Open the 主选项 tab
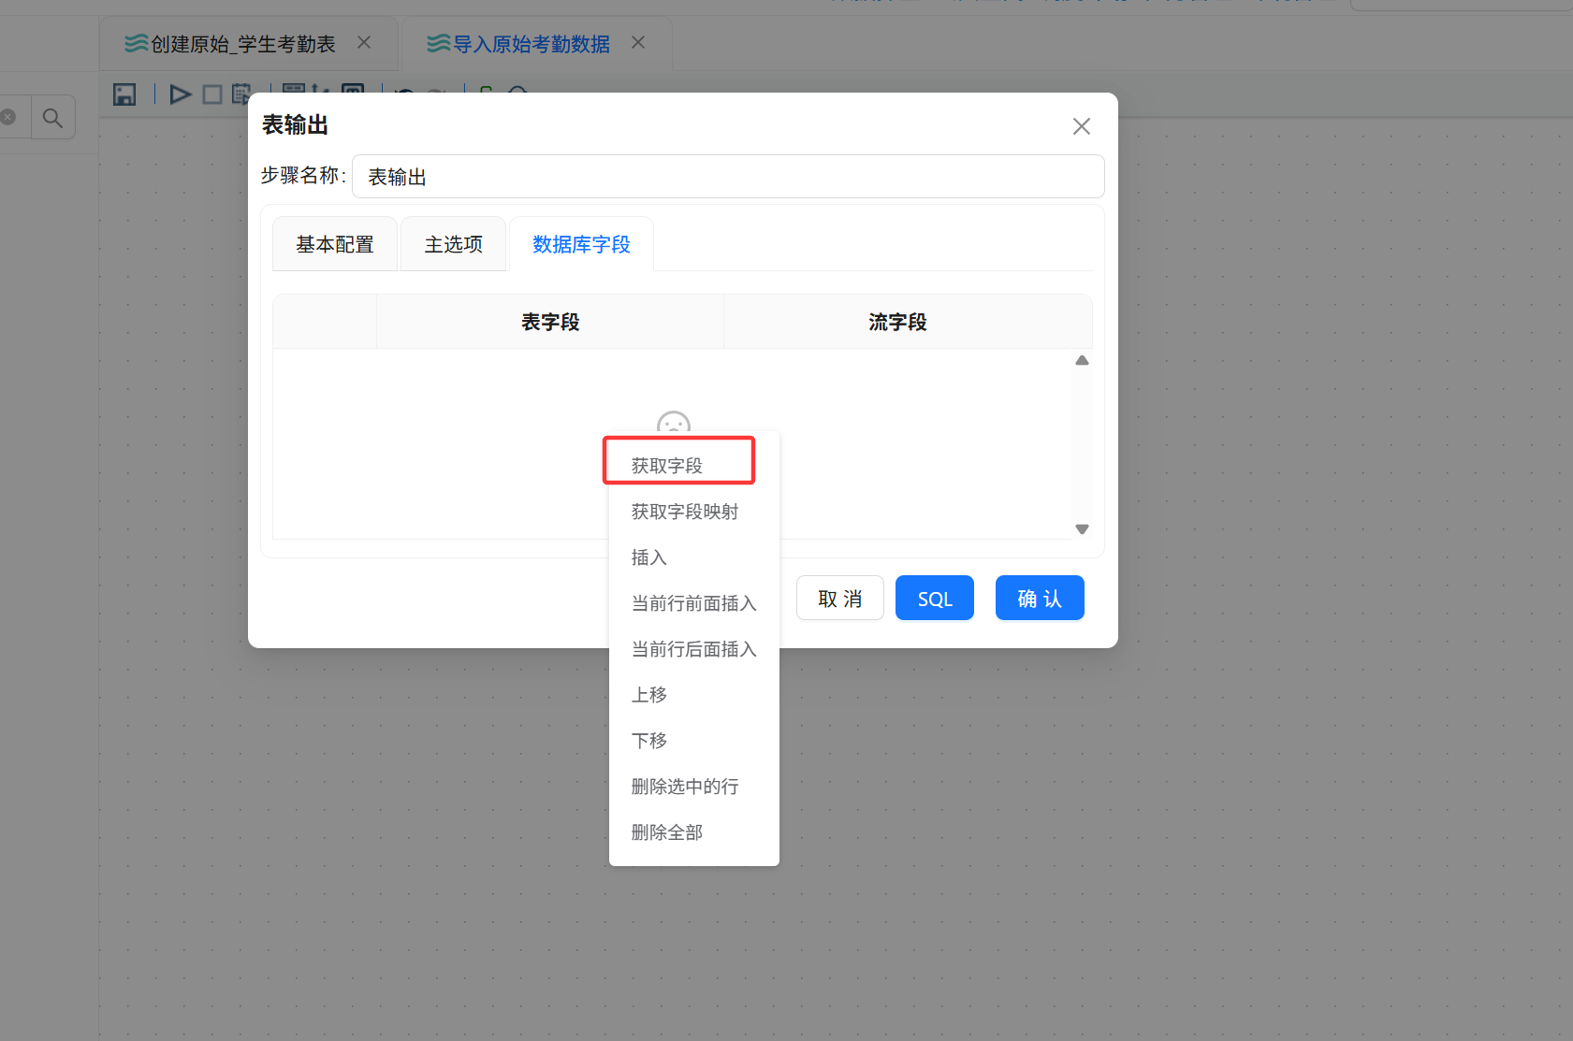Screen dimensions: 1573x1041 (x=454, y=244)
